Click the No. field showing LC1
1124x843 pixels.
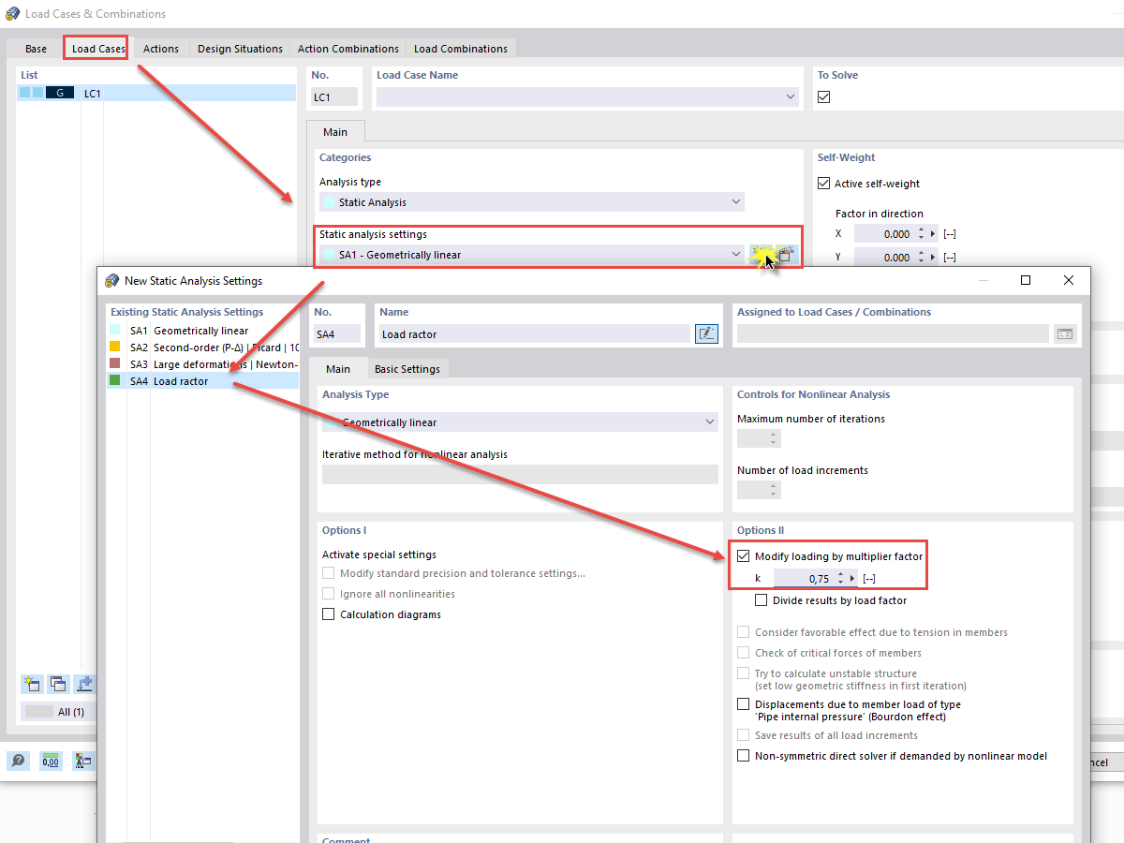pos(334,96)
